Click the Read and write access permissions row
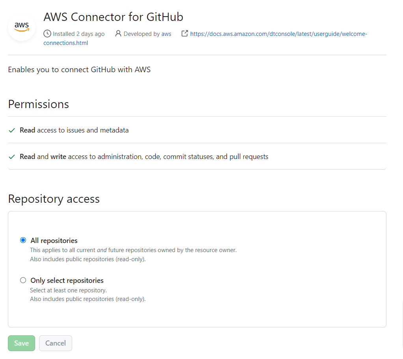Image resolution: width=403 pixels, height=359 pixels. coord(197,156)
